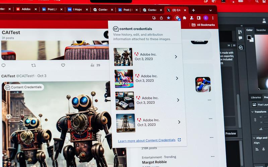Click the Preview button in Photoshop
The width and height of the screenshot is (268, 167).
(x=230, y=133)
